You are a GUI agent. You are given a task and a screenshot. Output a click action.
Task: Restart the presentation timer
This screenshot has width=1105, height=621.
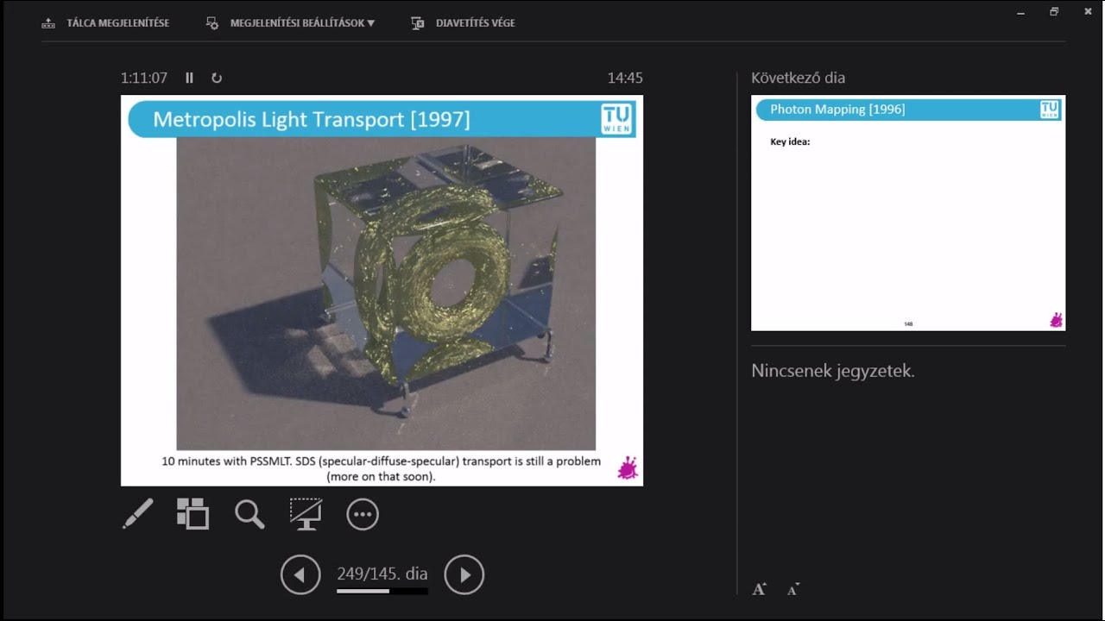[217, 78]
